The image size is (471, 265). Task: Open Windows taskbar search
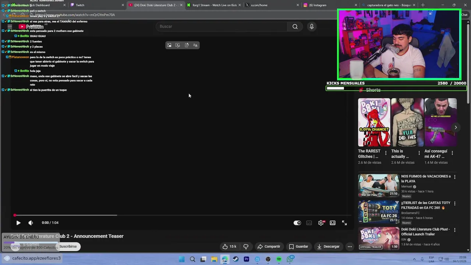tap(192, 259)
